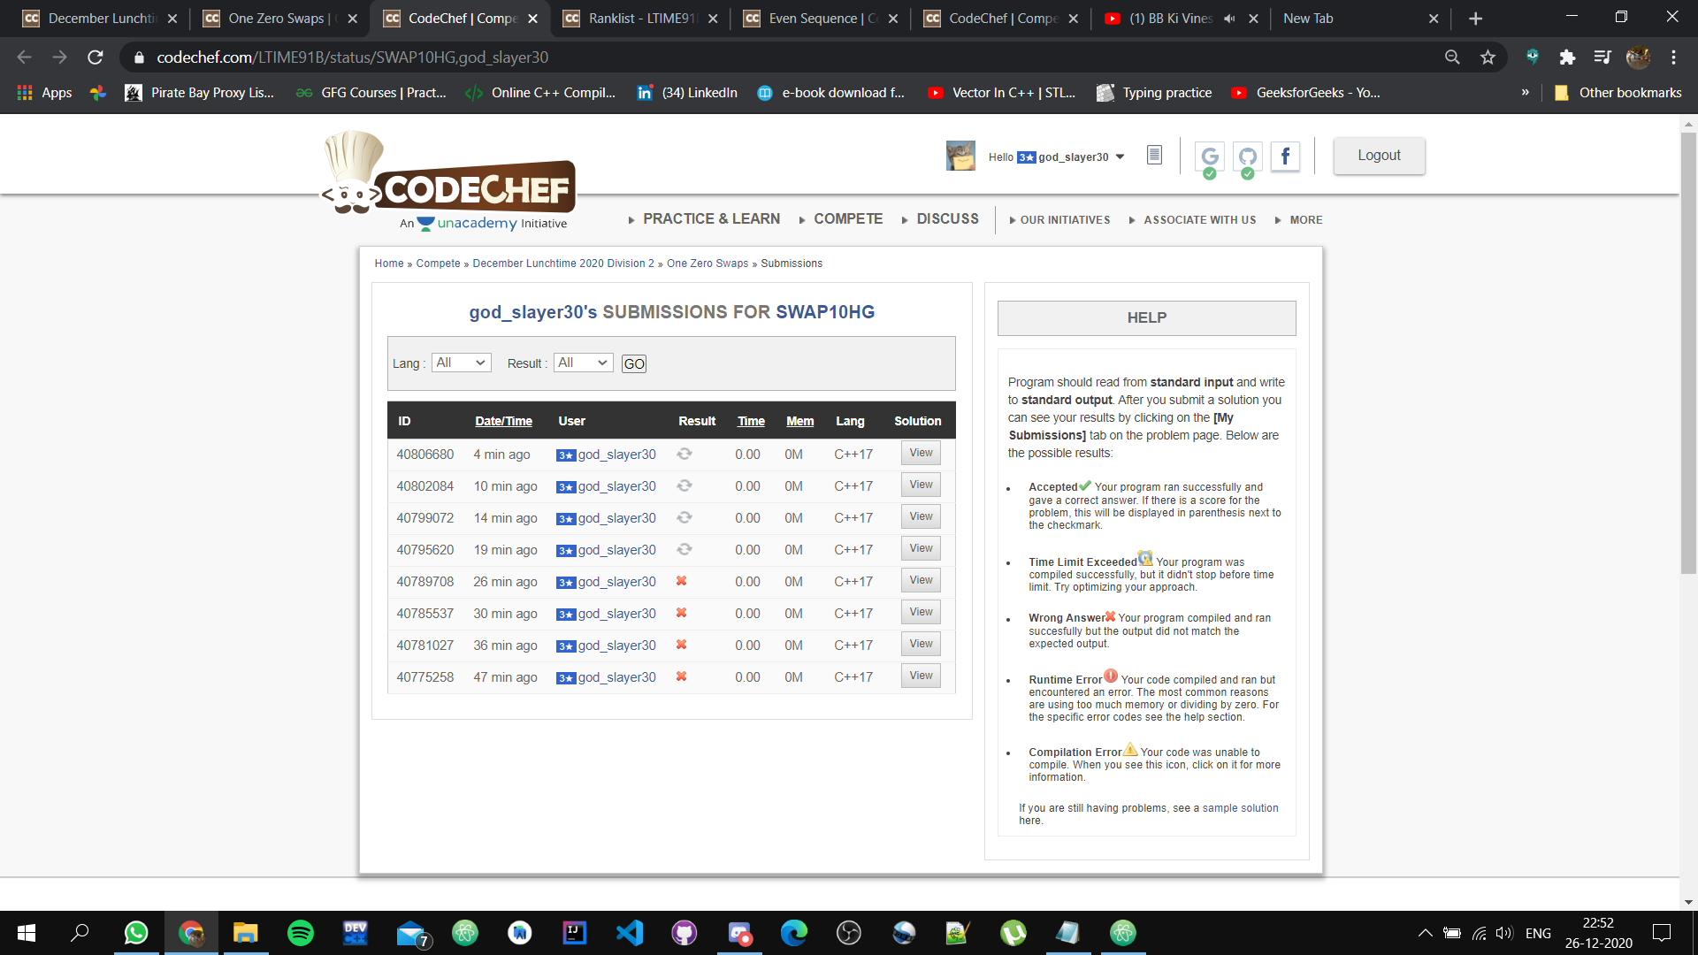
Task: Click the View button for submission 40806680
Action: point(920,452)
